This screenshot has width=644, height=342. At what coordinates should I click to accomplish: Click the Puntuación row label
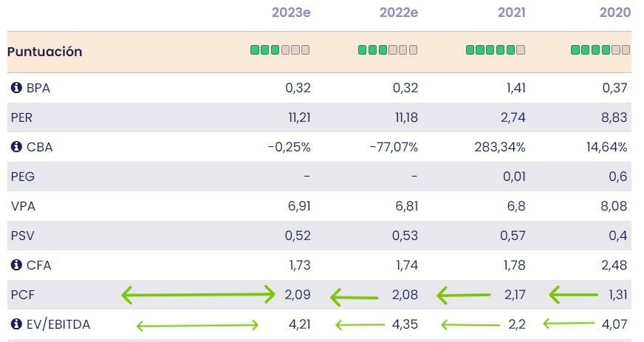point(45,52)
